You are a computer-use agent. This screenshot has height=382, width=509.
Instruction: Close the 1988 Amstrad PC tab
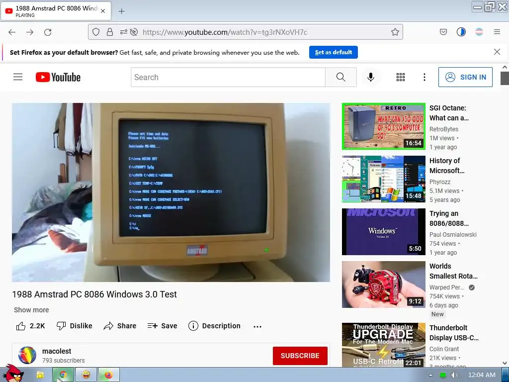tap(103, 11)
